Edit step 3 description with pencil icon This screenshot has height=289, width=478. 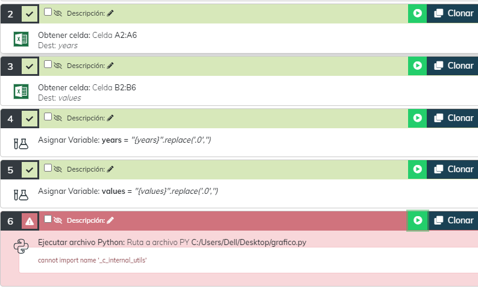point(110,66)
